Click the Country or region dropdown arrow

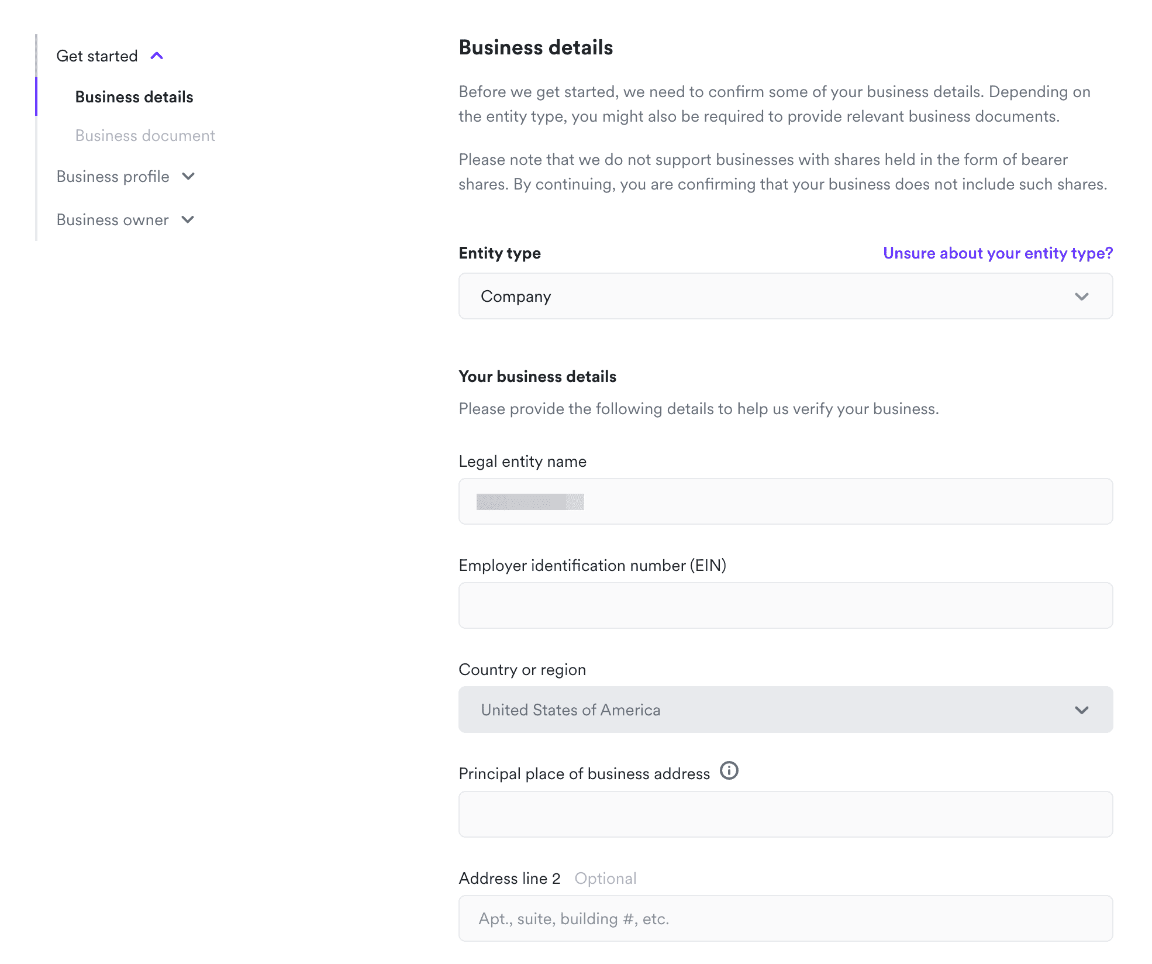click(1081, 710)
